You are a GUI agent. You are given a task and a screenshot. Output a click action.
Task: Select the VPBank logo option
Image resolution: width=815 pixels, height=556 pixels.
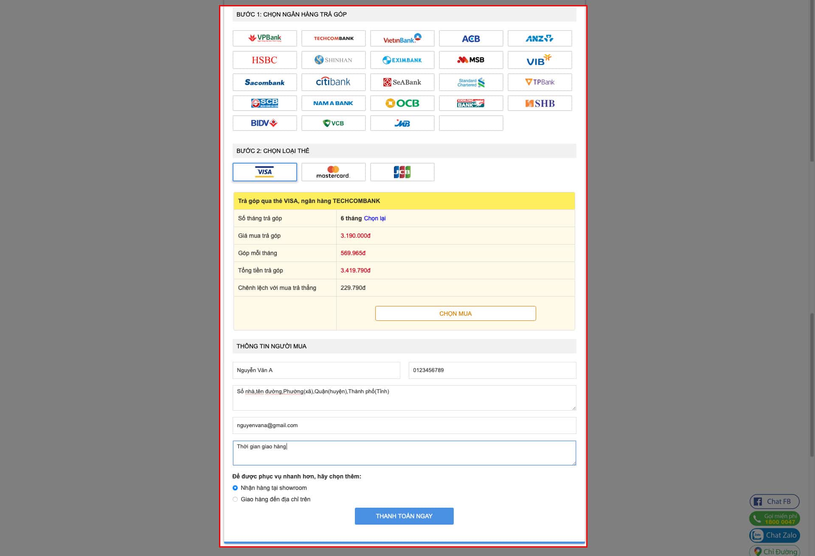tap(264, 38)
